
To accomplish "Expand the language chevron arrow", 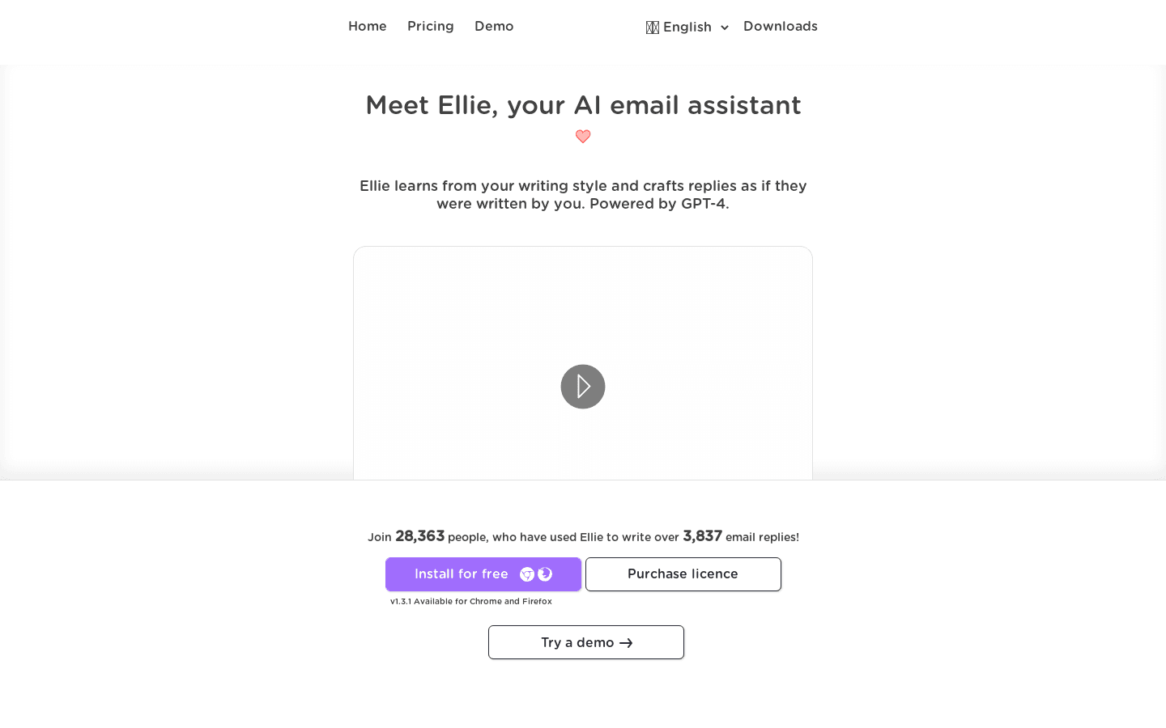I will coord(725,28).
